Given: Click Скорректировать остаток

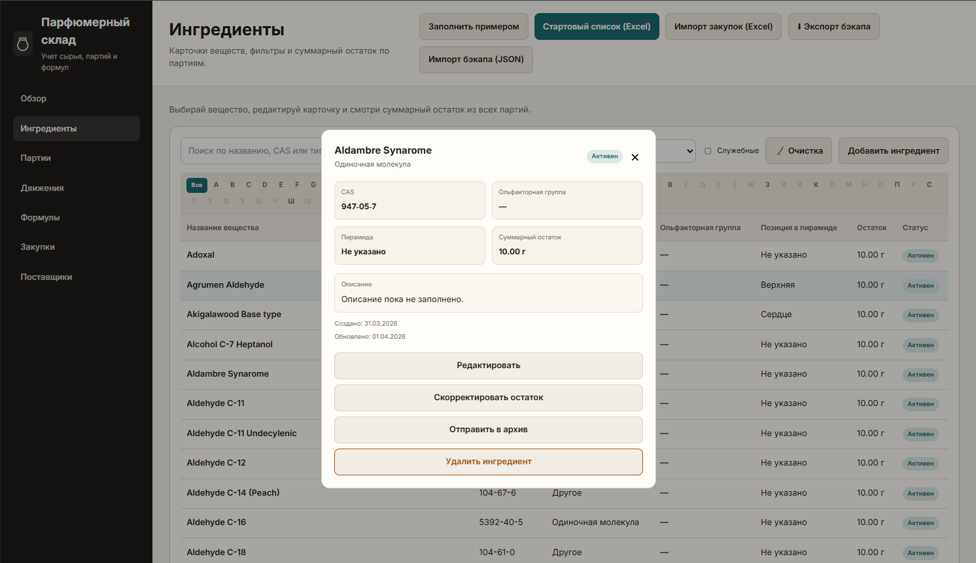Looking at the screenshot, I should (x=488, y=398).
